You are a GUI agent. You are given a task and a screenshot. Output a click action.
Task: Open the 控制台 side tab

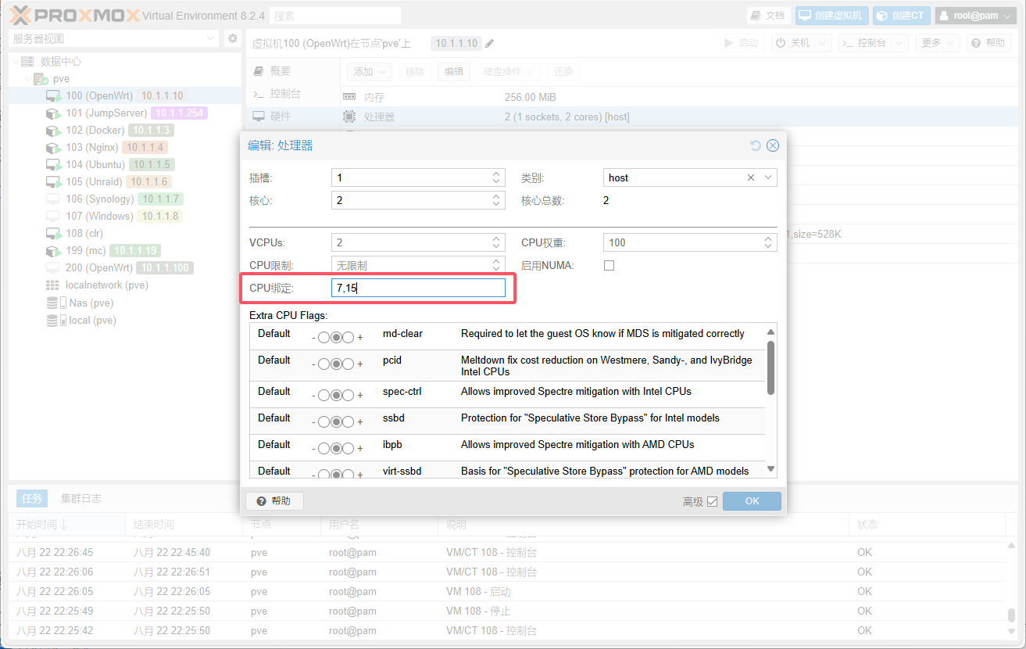[x=293, y=94]
